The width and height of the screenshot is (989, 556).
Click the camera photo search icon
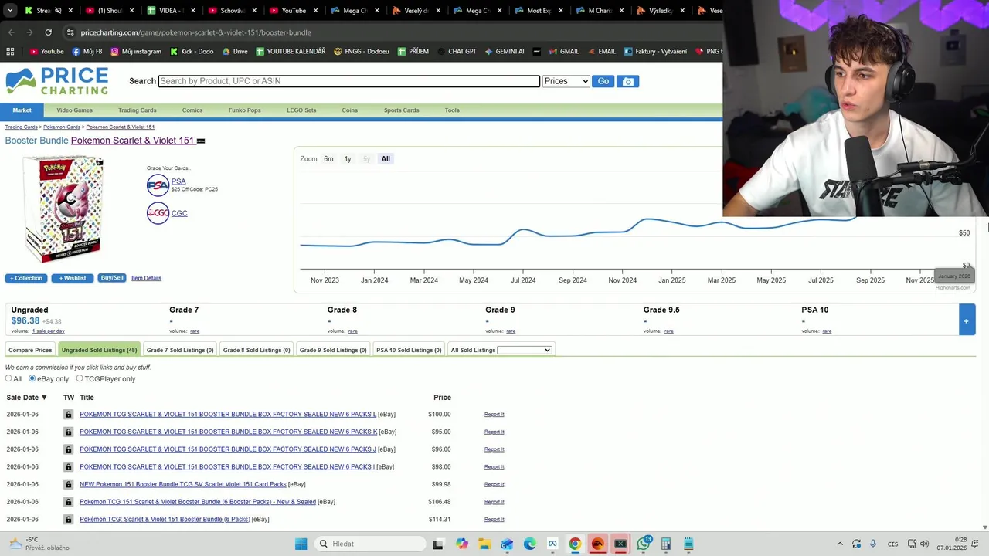tap(627, 81)
